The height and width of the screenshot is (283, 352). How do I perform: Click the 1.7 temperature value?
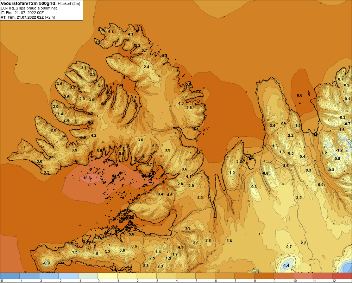click(175, 254)
